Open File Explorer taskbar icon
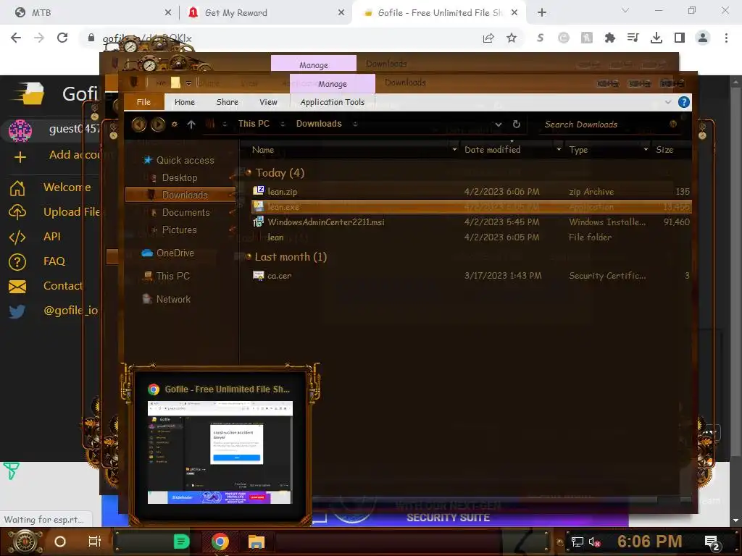The width and height of the screenshot is (742, 556). coord(256,542)
